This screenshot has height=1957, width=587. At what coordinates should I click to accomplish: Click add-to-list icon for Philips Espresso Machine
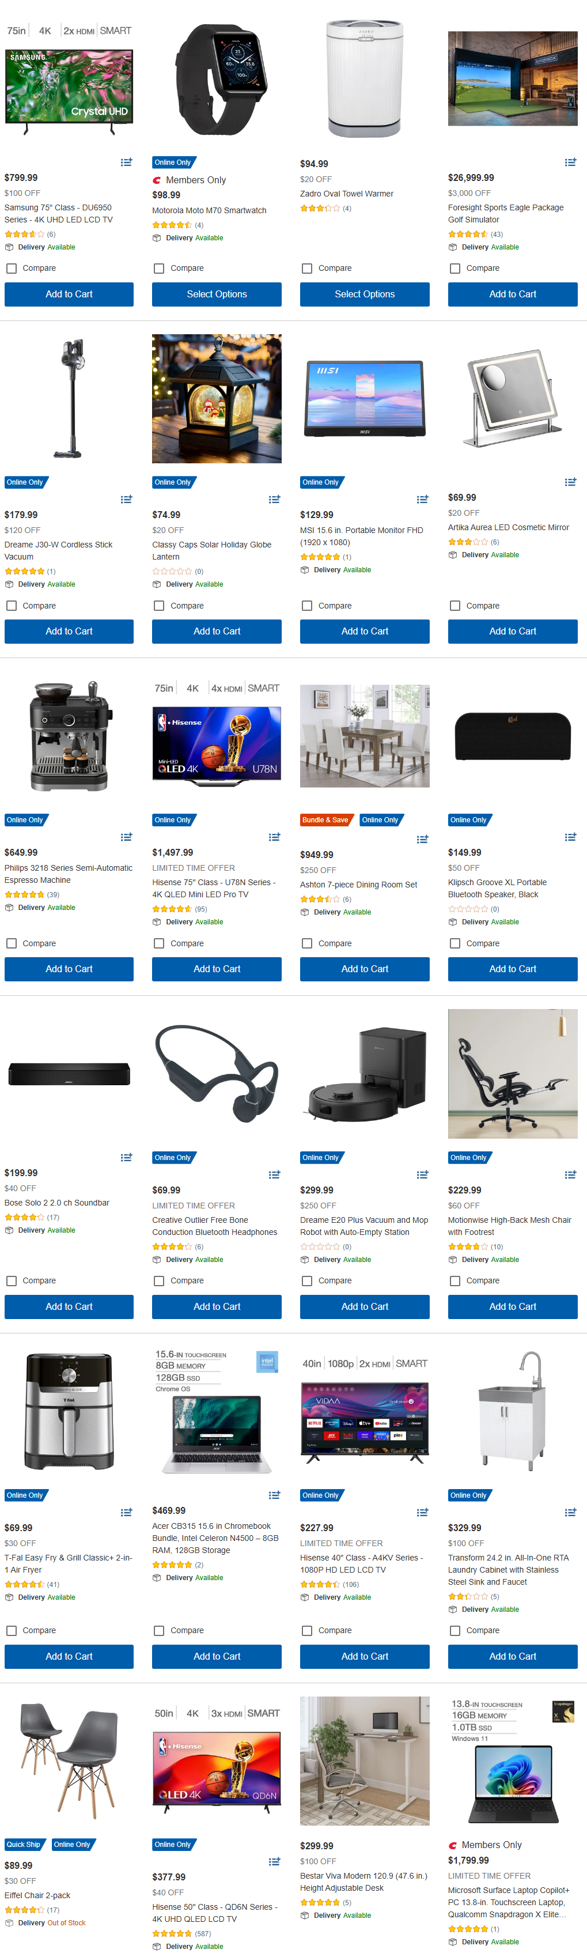click(126, 837)
